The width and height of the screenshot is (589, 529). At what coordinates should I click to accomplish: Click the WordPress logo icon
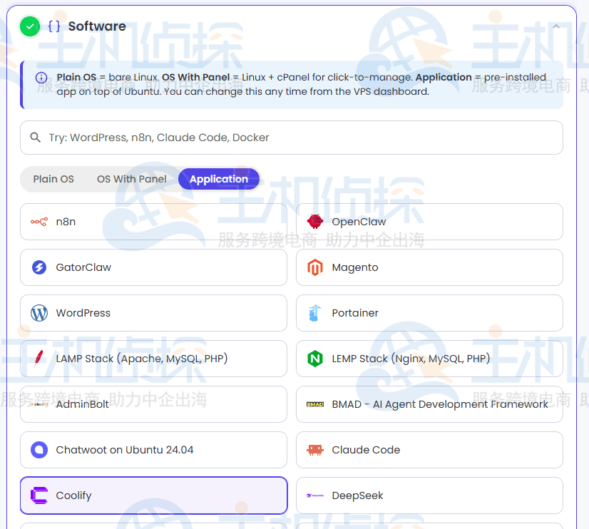[x=39, y=313]
